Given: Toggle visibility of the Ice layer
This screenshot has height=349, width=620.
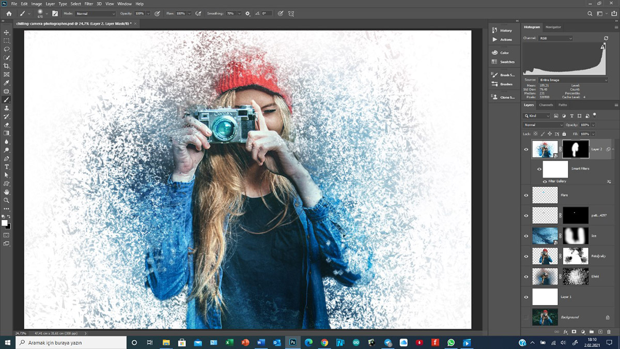Looking at the screenshot, I should tap(526, 235).
